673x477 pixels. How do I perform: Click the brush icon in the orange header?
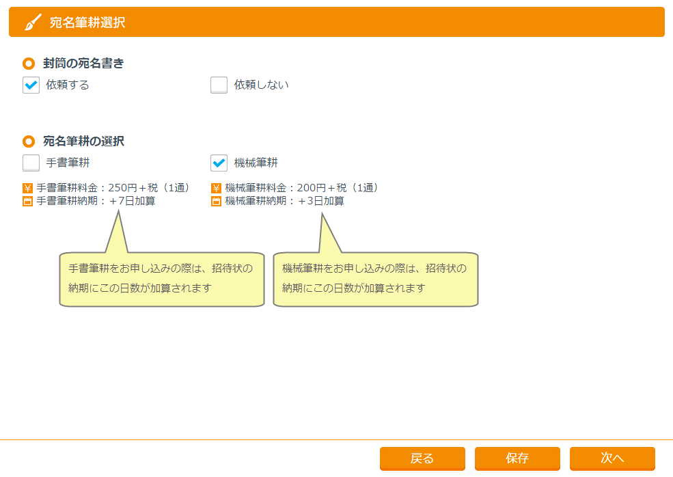pos(32,23)
